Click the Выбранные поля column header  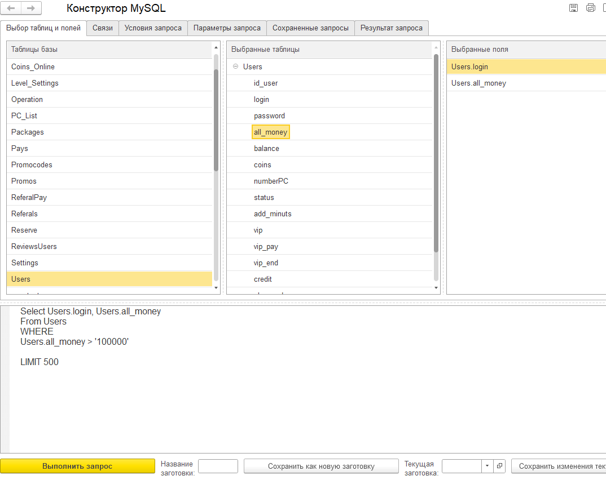(x=526, y=50)
